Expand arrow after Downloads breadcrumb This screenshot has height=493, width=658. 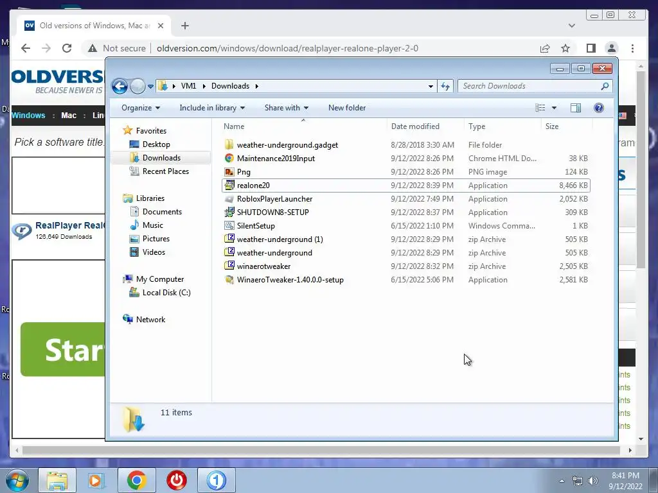[x=256, y=86]
